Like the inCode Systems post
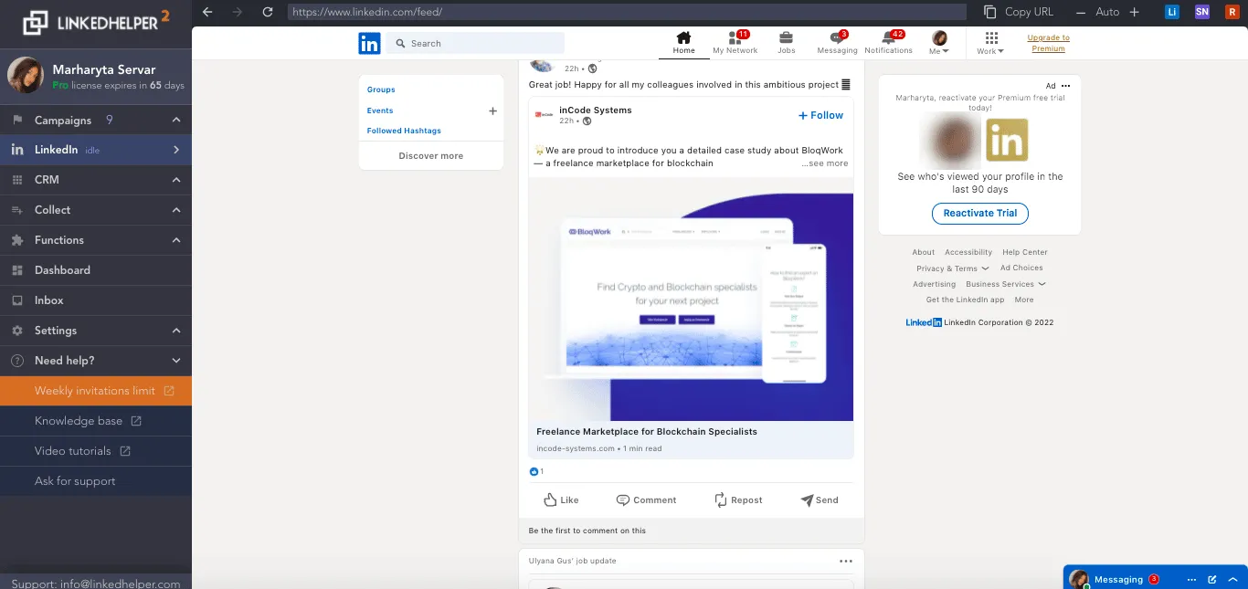The width and height of the screenshot is (1248, 589). point(561,500)
